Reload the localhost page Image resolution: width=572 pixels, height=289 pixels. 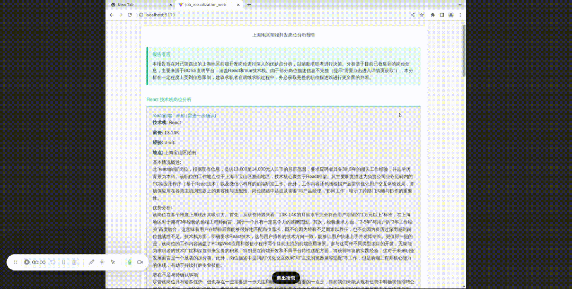pos(129,15)
